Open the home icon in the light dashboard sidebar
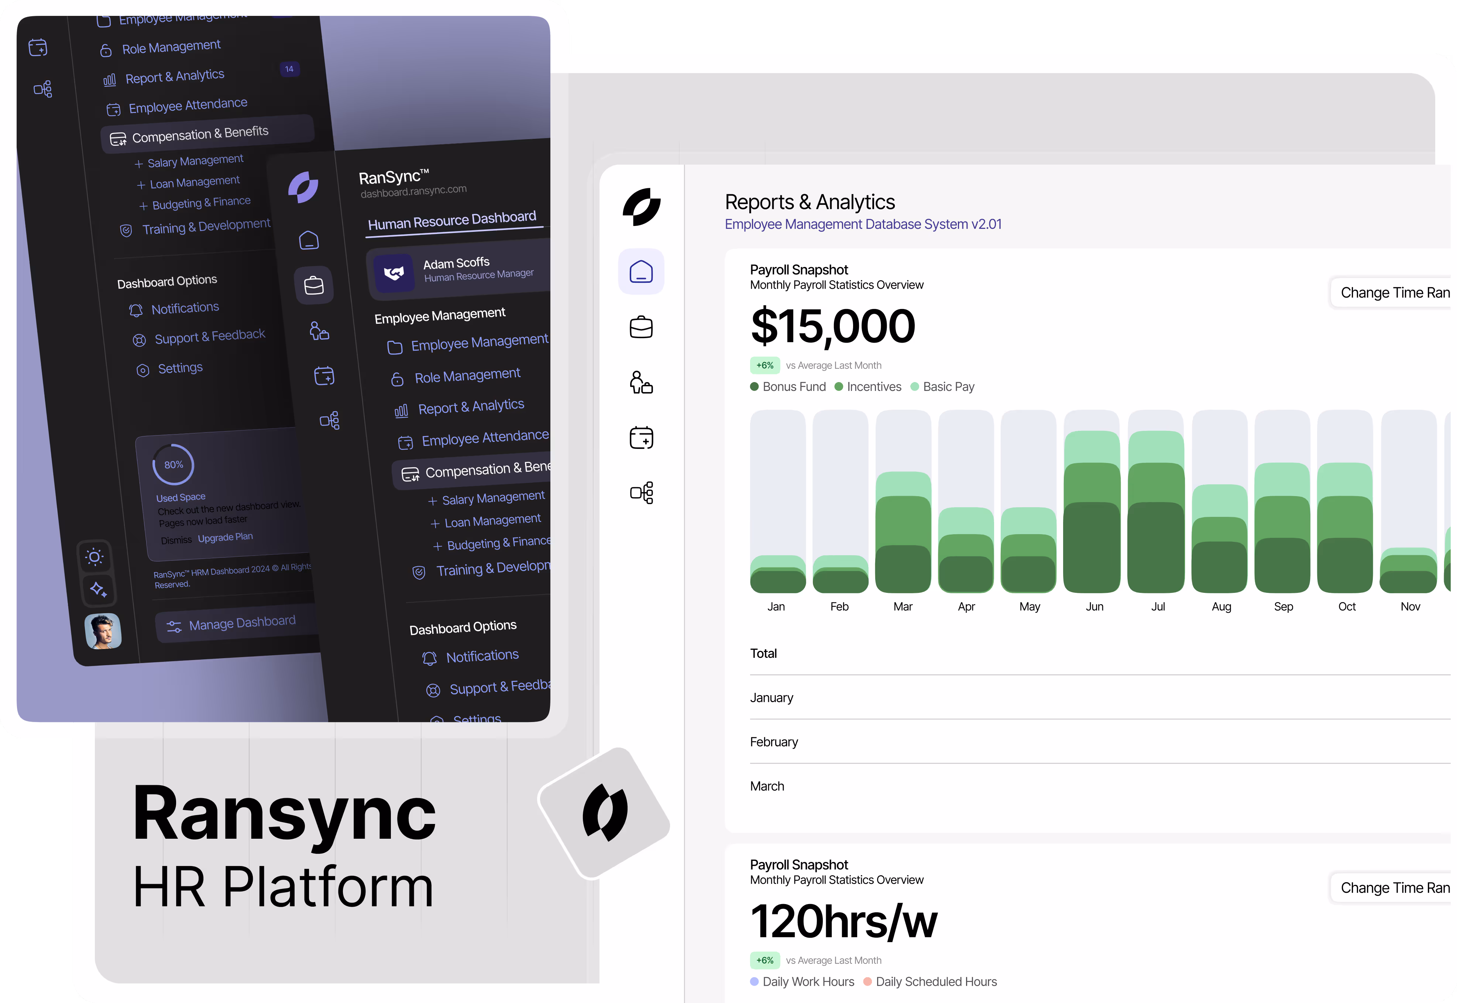Image resolution: width=1457 pixels, height=1003 pixels. coord(641,271)
